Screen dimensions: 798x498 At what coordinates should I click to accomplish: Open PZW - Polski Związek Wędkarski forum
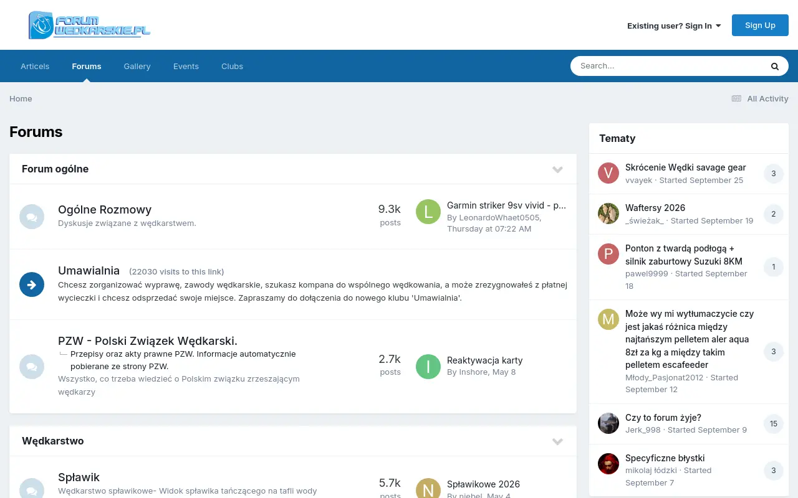pos(148,341)
